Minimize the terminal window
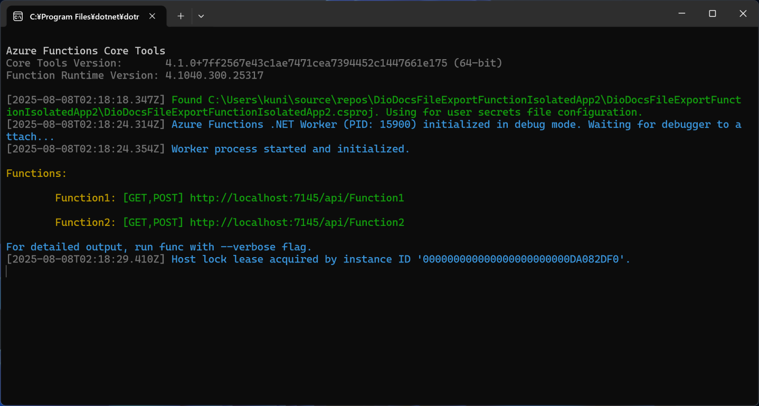The width and height of the screenshot is (759, 406). [x=682, y=14]
